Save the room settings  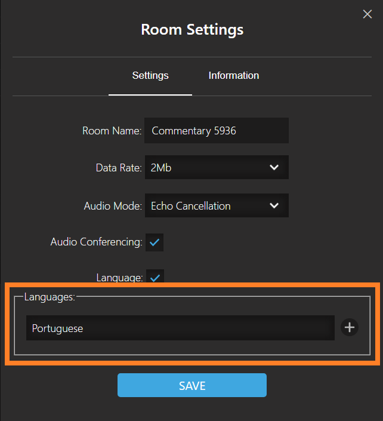tap(192, 385)
